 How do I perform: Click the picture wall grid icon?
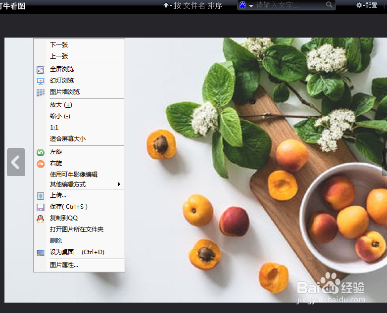point(41,92)
